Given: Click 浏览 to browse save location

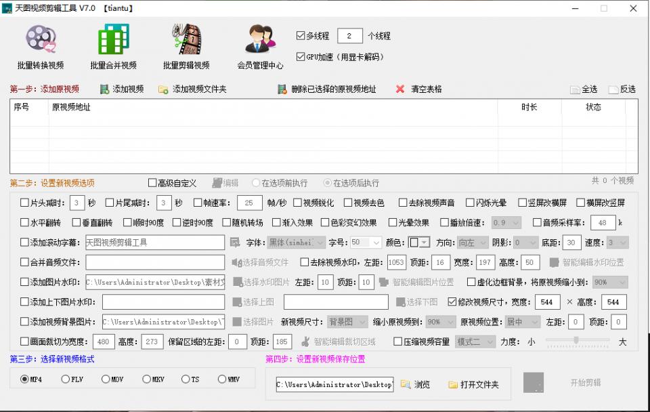Looking at the screenshot, I should [x=417, y=384].
